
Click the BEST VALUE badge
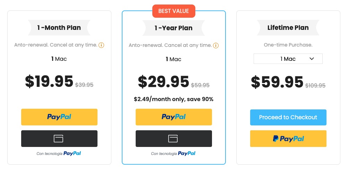pos(173,11)
